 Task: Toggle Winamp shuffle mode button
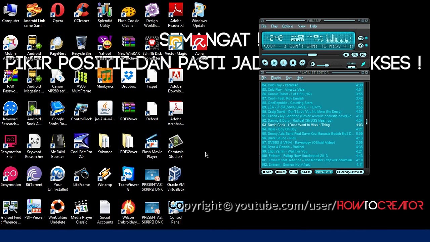pyautogui.click(x=361, y=45)
